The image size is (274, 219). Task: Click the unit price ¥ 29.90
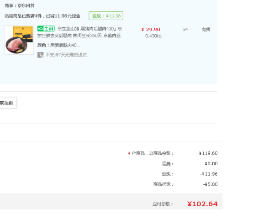tap(151, 30)
